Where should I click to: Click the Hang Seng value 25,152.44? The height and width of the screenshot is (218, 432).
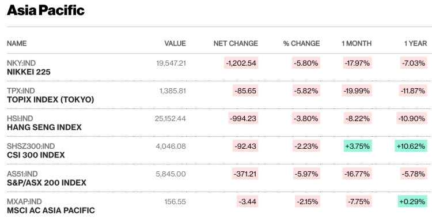click(x=170, y=118)
